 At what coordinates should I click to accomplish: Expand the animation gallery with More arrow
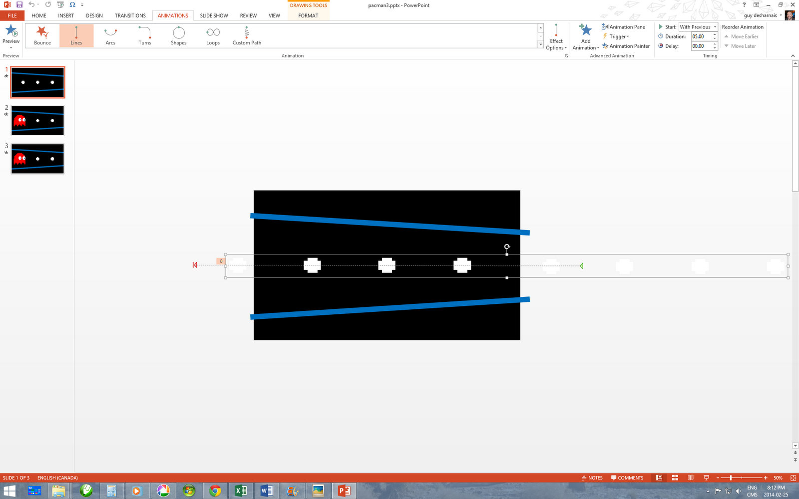coord(541,44)
